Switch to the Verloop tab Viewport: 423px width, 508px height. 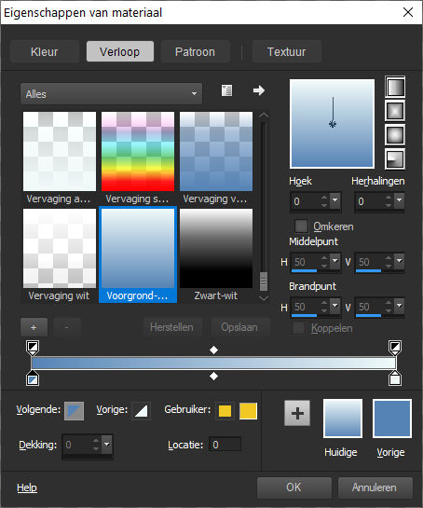[120, 51]
